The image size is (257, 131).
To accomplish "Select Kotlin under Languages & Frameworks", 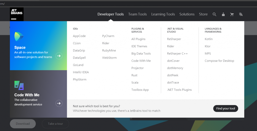I will [209, 39].
